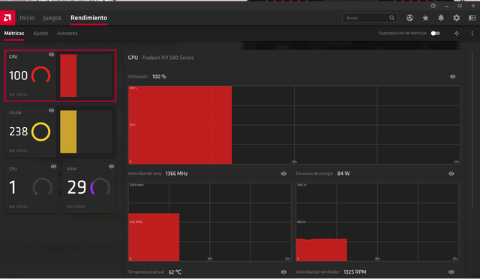Toggle Superposición de métricas switch
Screen dimensions: 480x279
coord(435,33)
